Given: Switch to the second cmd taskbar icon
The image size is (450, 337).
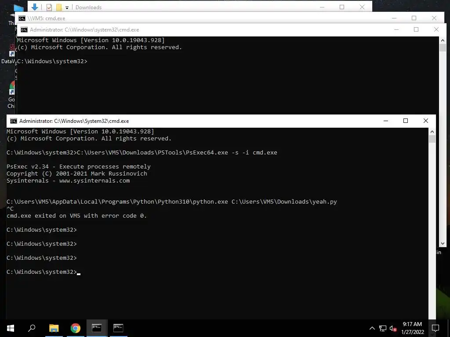Looking at the screenshot, I should tap(118, 328).
